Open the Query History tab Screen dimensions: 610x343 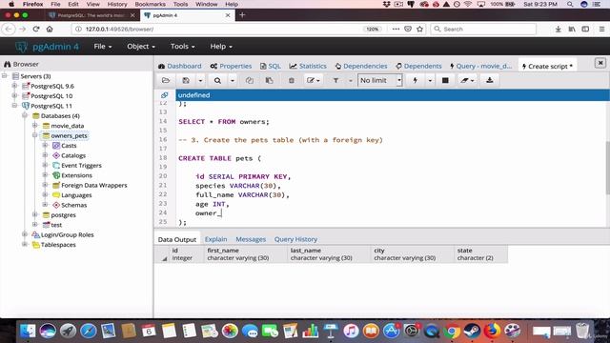point(295,239)
